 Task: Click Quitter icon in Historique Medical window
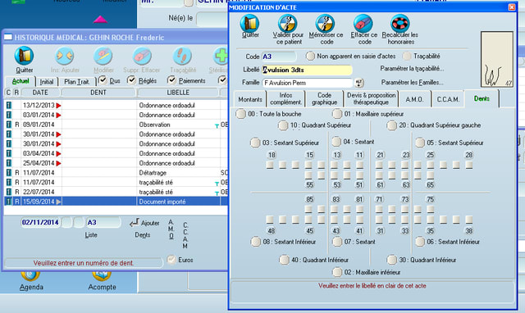pos(24,56)
